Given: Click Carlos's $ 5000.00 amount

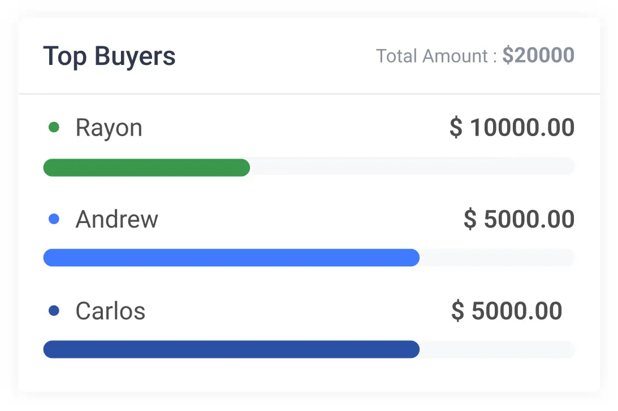Looking at the screenshot, I should coord(507,311).
